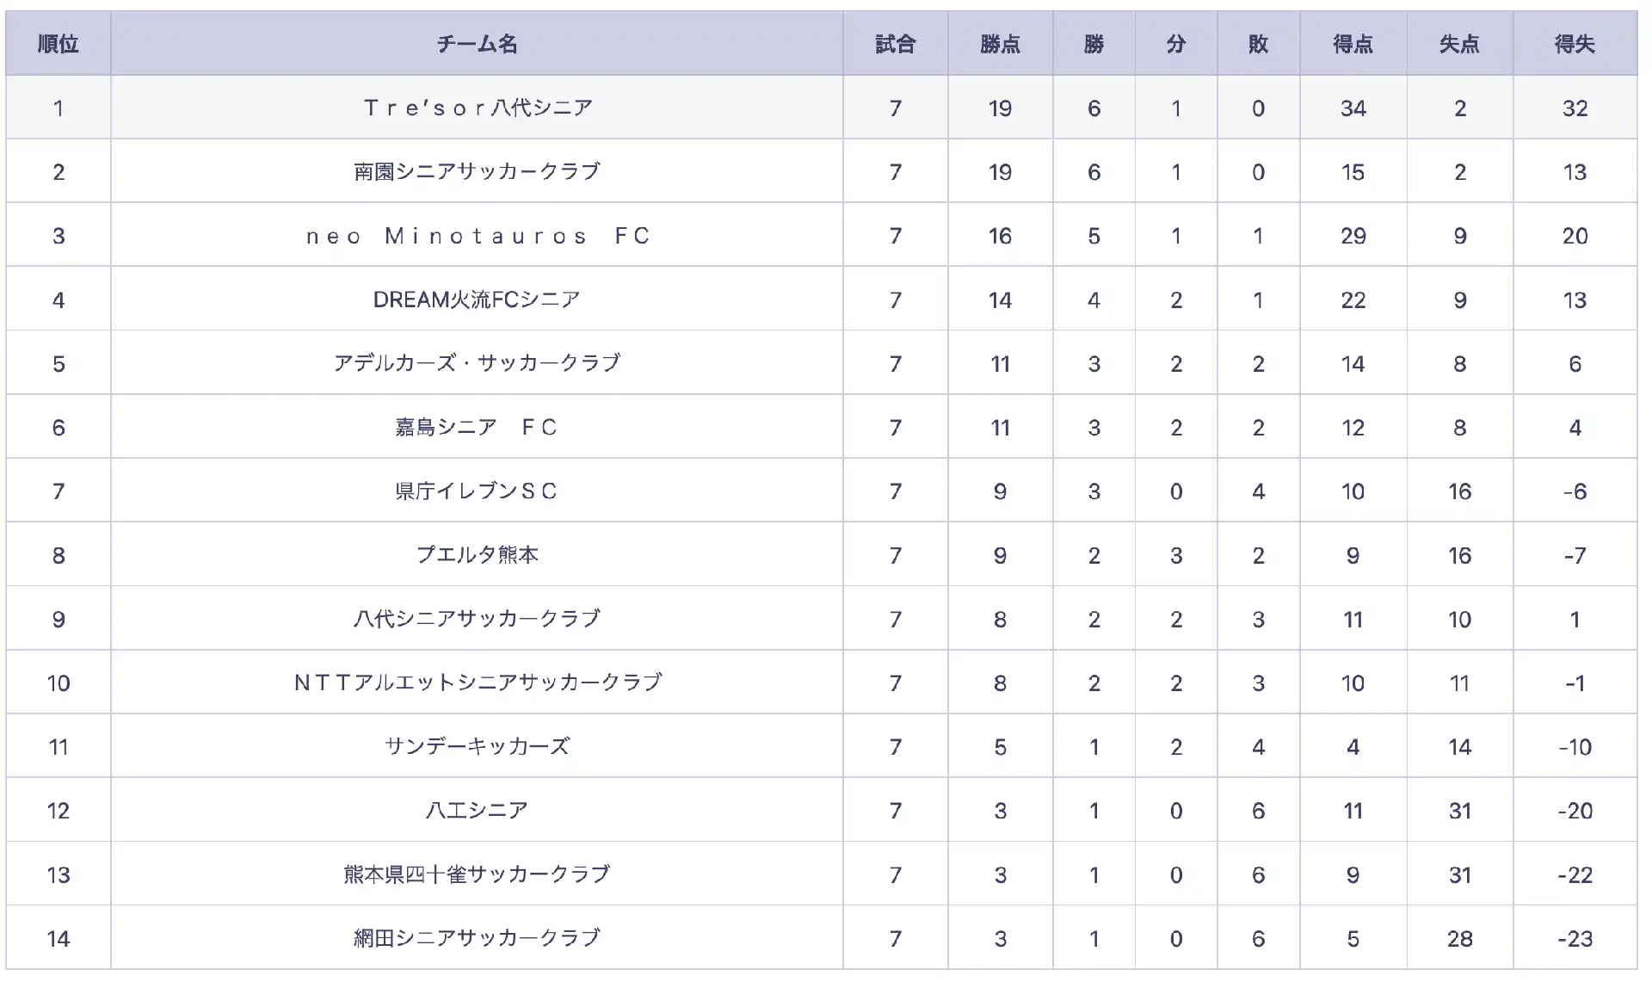This screenshot has height=982, width=1652.
Task: Click アデルカーズ・サッカークラブ team name
Action: [x=477, y=363]
